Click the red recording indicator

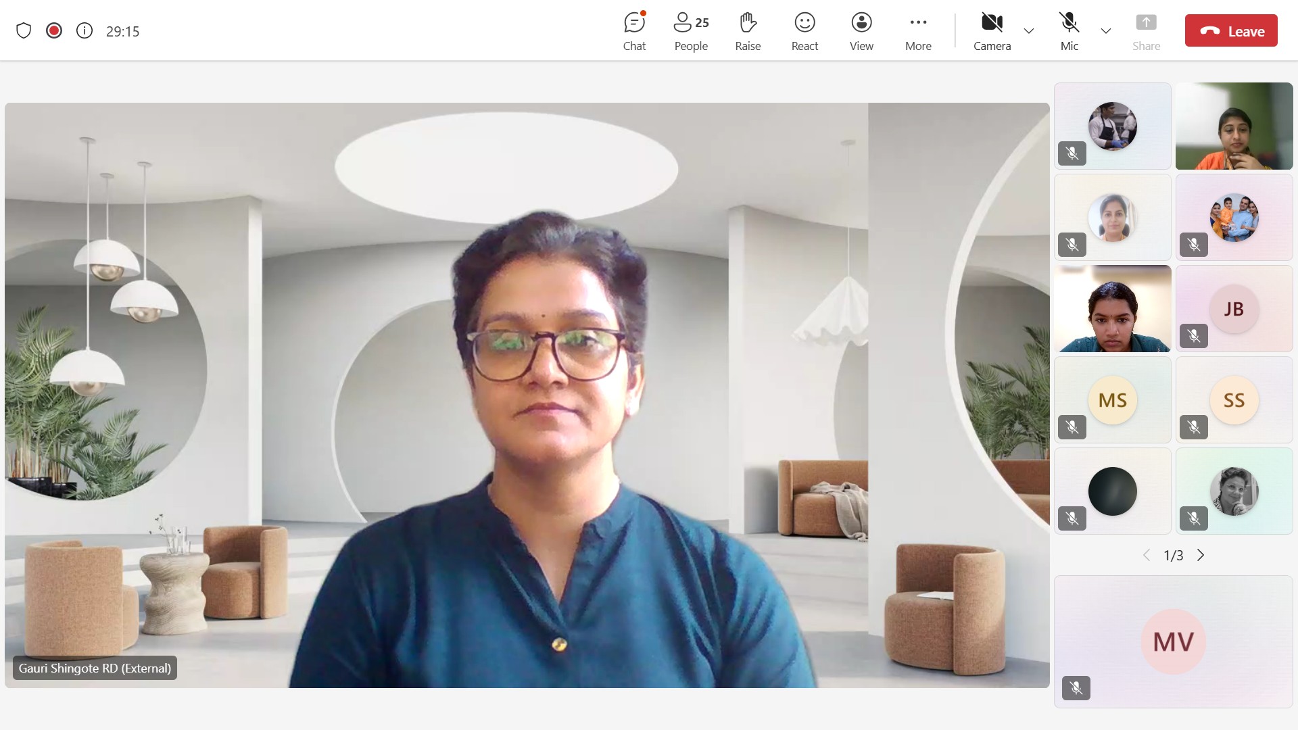tap(54, 31)
